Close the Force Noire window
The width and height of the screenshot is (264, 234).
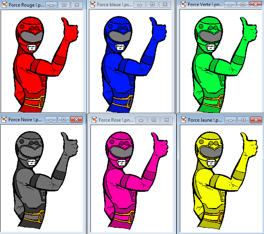tap(76, 120)
